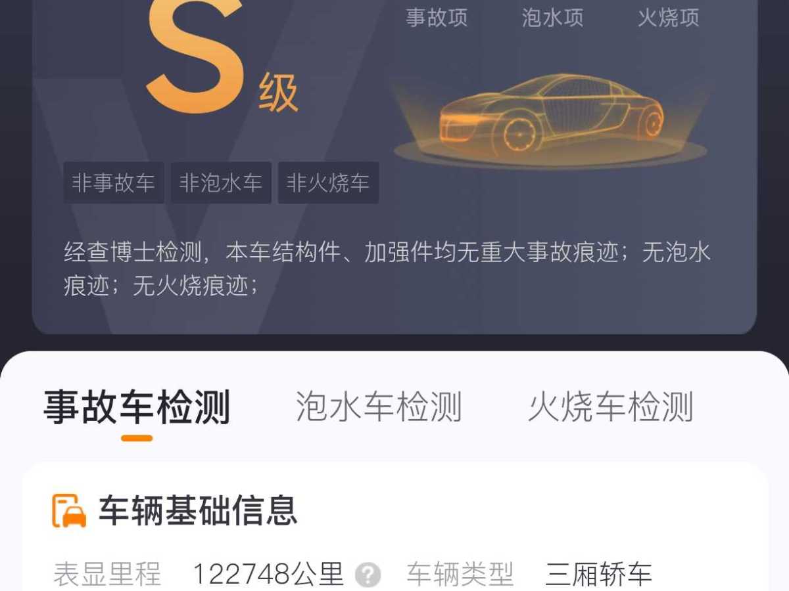Tap the 三厢轿车 vehicle type value
Image resolution: width=789 pixels, height=591 pixels.
click(598, 575)
